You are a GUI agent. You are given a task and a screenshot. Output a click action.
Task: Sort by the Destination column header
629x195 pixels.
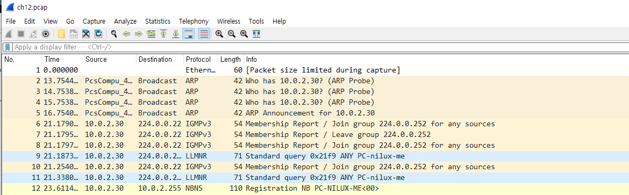click(x=160, y=60)
